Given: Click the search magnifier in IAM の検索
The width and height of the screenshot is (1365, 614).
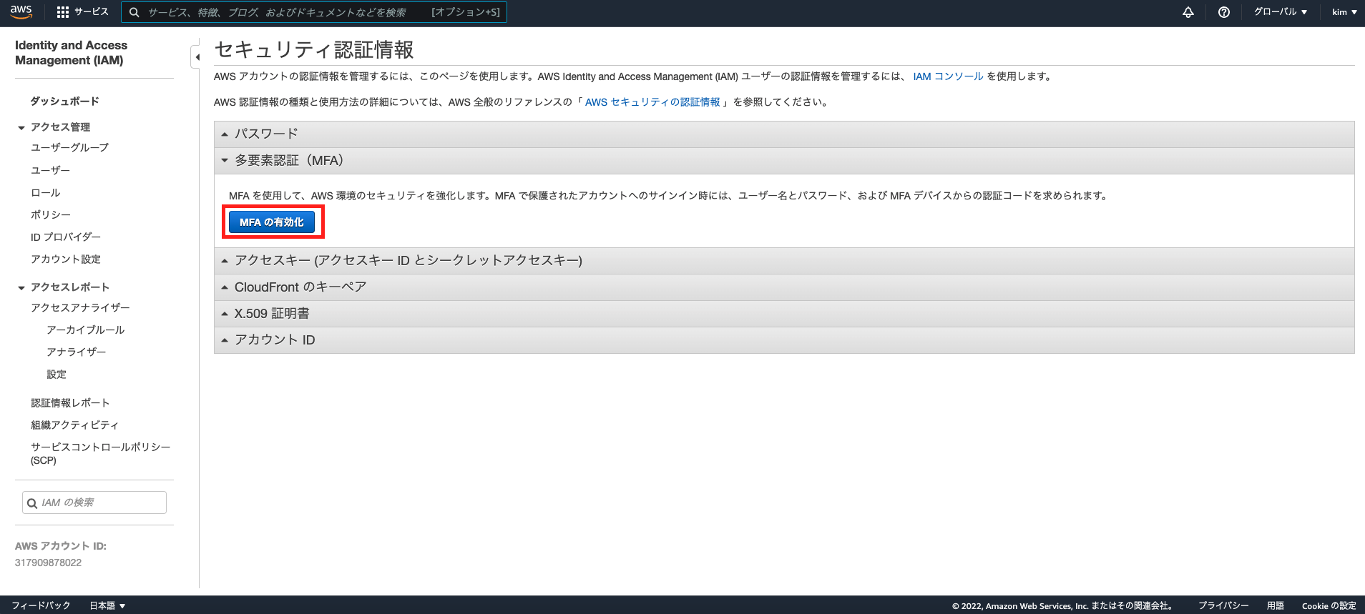Looking at the screenshot, I should 32,503.
